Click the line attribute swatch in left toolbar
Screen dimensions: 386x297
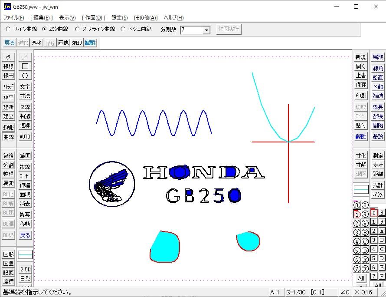pos(25,254)
